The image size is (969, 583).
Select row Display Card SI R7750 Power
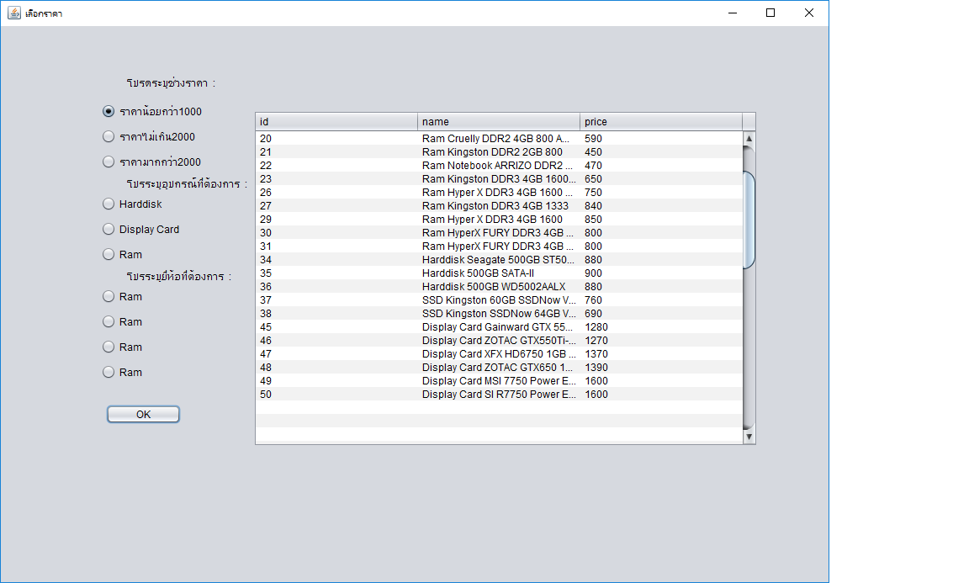pos(499,395)
